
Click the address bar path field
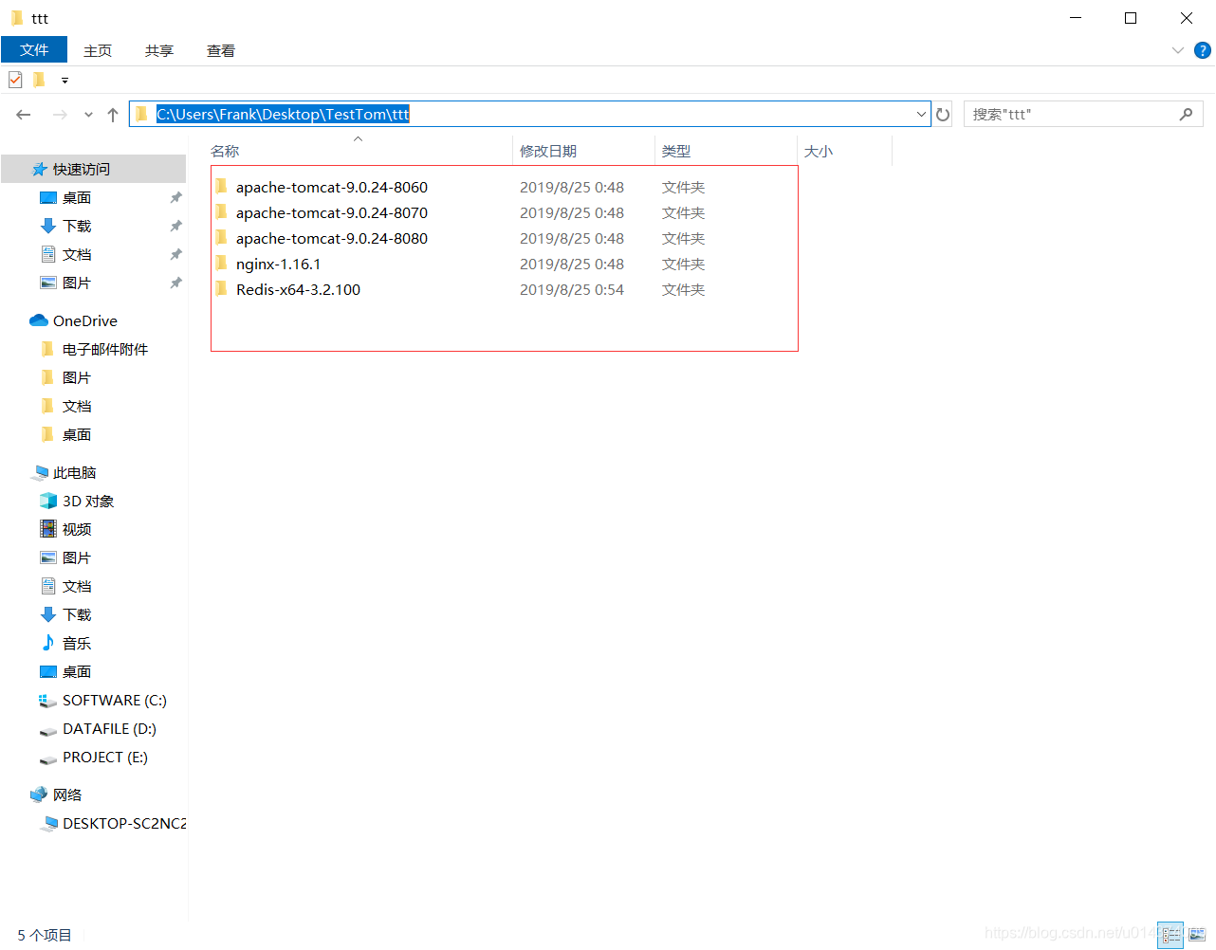pyautogui.click(x=529, y=114)
